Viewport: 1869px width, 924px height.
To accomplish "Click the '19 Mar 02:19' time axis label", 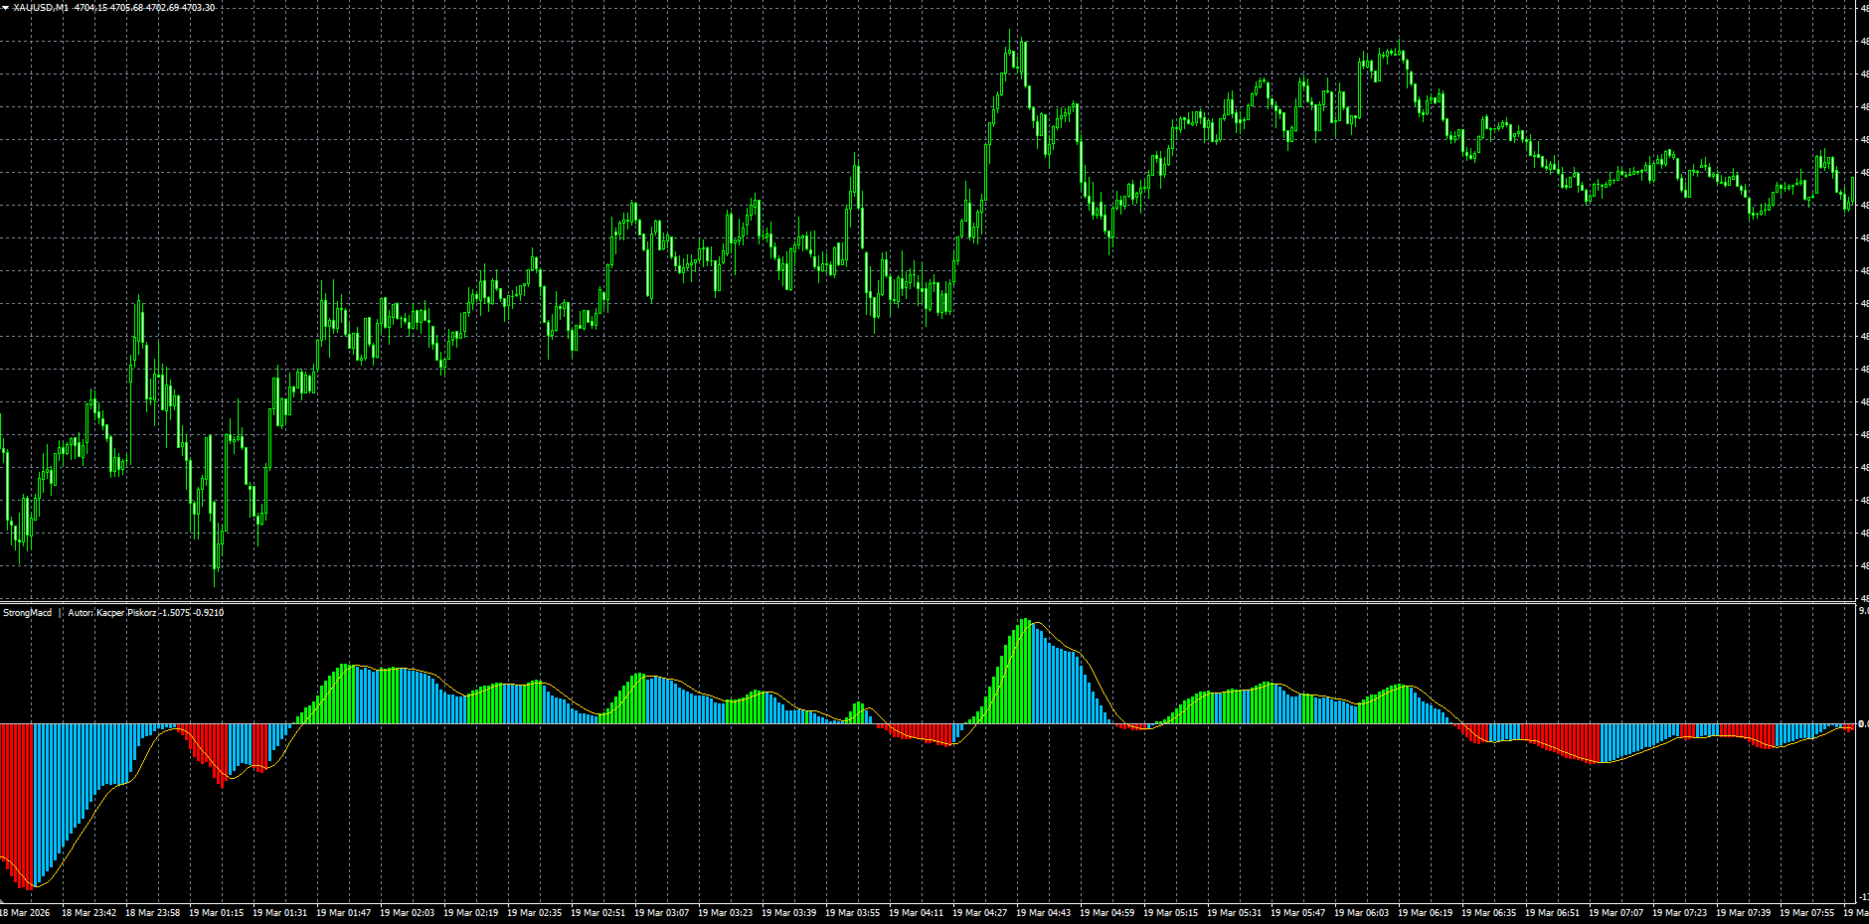I will tap(470, 913).
